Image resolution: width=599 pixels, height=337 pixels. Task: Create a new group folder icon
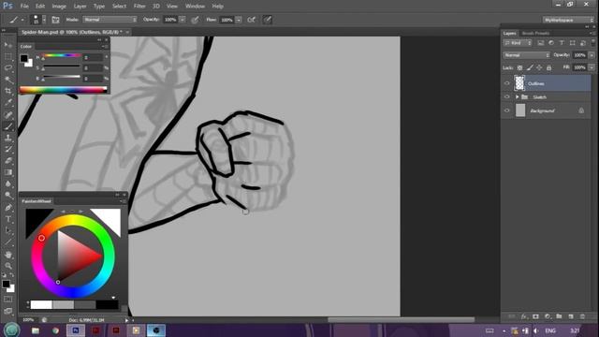point(559,316)
